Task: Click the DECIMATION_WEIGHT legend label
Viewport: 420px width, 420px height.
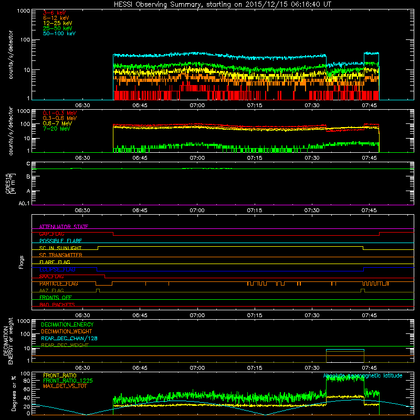Action: (67, 331)
